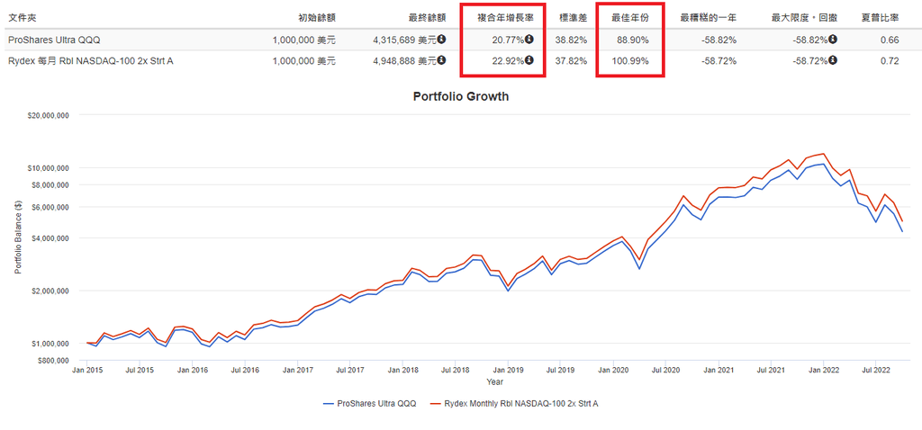This screenshot has width=922, height=430.
Task: Click the Jul 2019 x-axis label
Action: 560,371
